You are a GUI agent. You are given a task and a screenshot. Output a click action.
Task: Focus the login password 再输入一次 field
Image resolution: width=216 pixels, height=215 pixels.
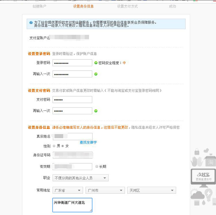[x=72, y=74]
